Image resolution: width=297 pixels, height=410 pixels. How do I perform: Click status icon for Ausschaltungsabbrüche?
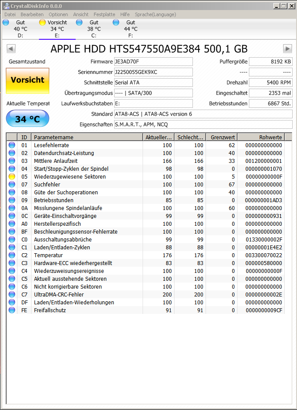[12, 239]
